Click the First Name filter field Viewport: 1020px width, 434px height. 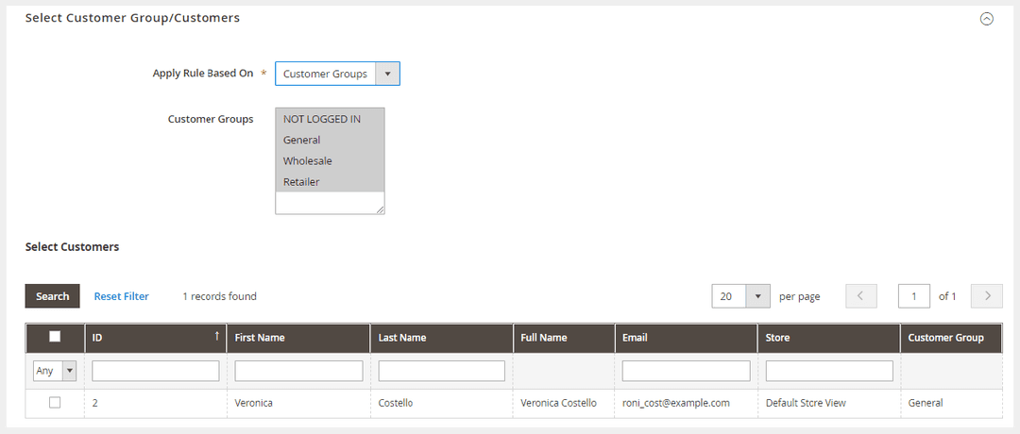coord(298,371)
